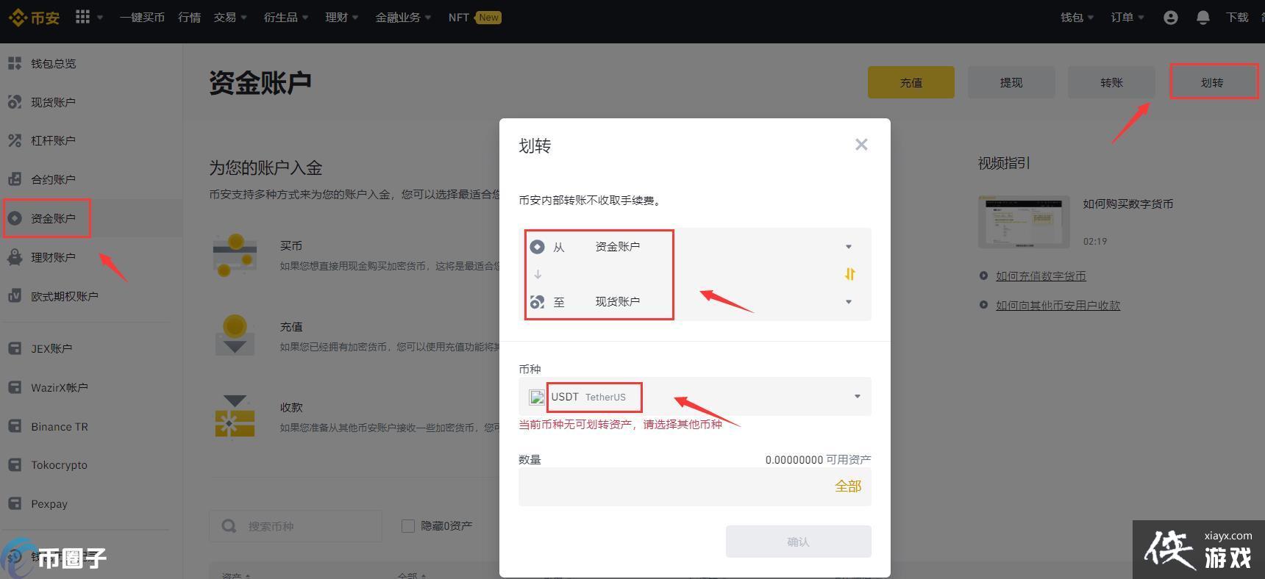Image resolution: width=1265 pixels, height=579 pixels.
Task: Click the user profile icon
Action: pyautogui.click(x=1170, y=18)
